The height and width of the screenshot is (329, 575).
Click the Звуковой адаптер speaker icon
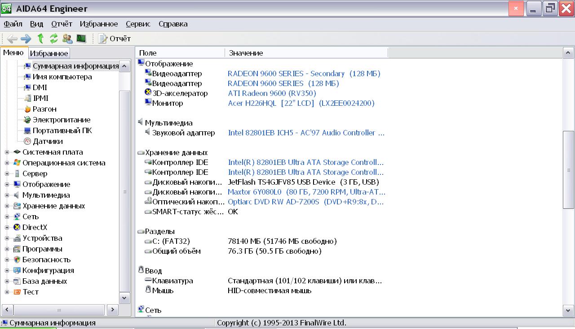(x=148, y=132)
